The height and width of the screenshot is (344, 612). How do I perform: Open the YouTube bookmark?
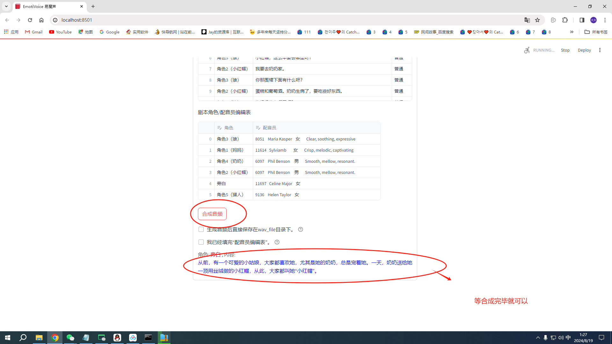pos(60,32)
